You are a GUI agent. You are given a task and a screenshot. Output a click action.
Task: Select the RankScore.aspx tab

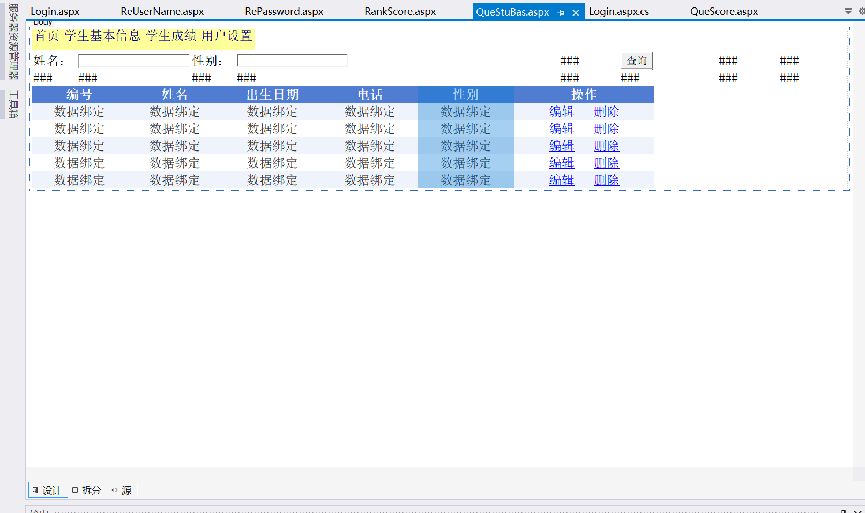[400, 11]
